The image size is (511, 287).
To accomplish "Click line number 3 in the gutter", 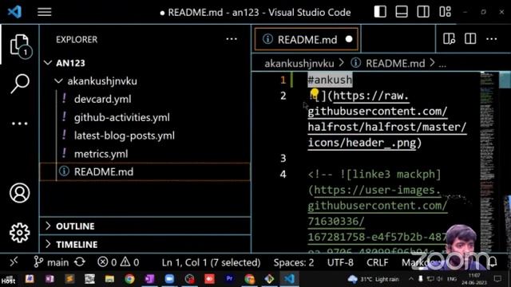I will 283,159.
